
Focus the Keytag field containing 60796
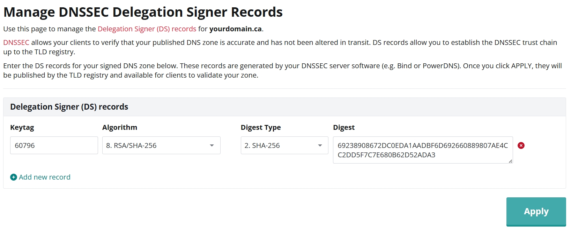coord(54,145)
